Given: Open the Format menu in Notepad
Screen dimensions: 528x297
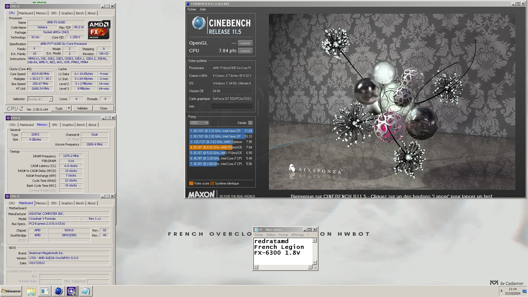Looking at the screenshot, I should tap(283, 235).
